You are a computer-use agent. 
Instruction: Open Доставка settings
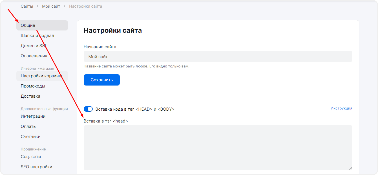coord(30,96)
